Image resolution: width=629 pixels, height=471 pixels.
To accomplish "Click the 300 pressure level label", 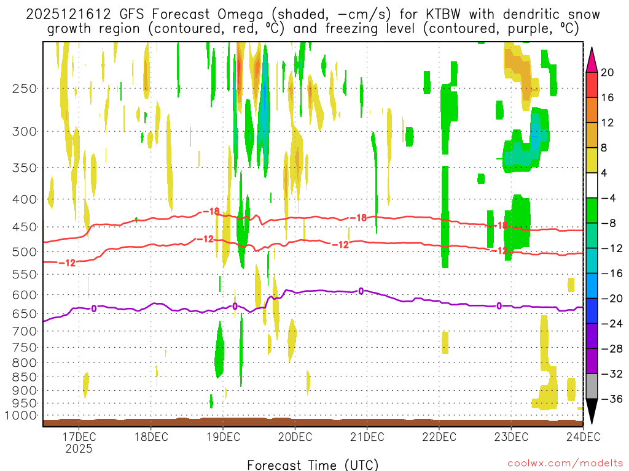I will [x=25, y=131].
